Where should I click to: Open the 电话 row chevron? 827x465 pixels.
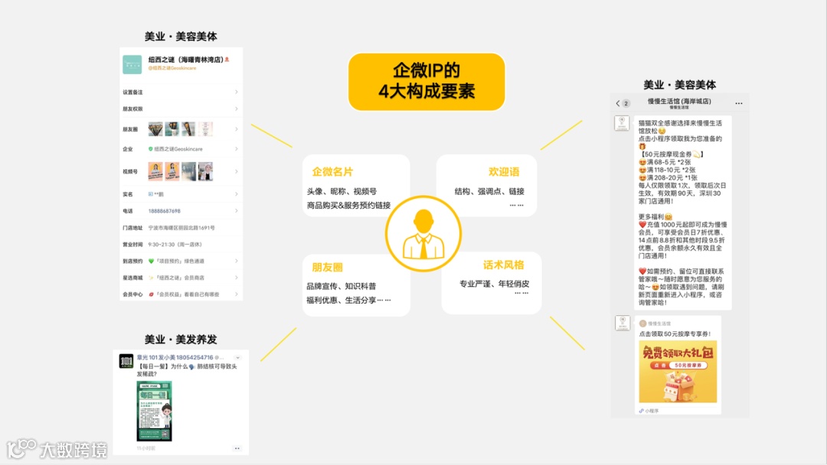[x=237, y=210]
